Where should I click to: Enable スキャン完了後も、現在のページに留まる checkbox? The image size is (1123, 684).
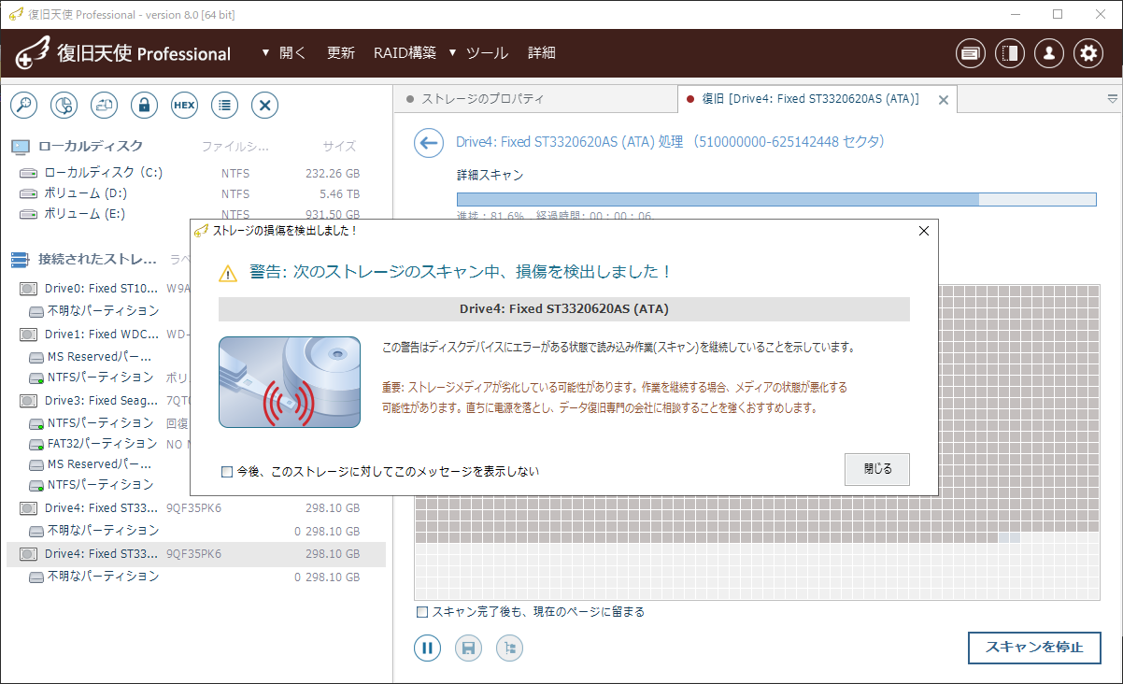click(422, 612)
